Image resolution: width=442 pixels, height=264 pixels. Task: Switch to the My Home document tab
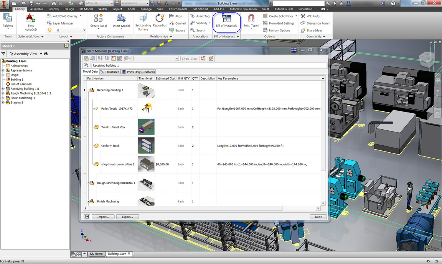pyautogui.click(x=96, y=254)
